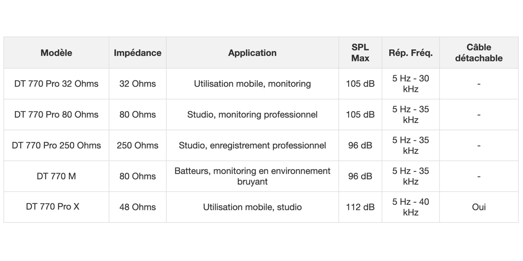The height and width of the screenshot is (261, 523).
Task: Select '5 Hz - 35 kHz' in Pro 80 Ohms row
Action: (411, 114)
